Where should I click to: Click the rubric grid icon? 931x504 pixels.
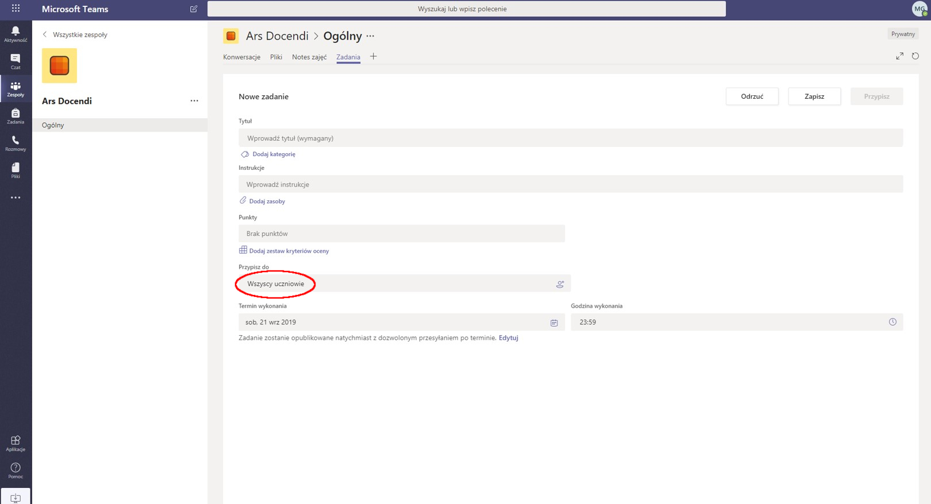tap(243, 250)
